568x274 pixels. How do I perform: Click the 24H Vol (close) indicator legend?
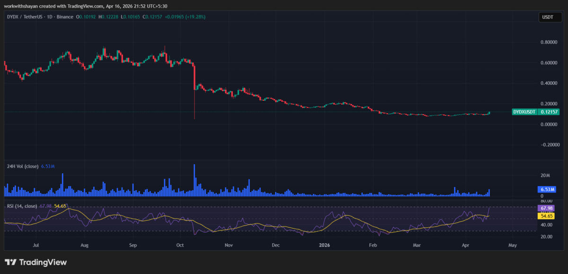point(24,166)
